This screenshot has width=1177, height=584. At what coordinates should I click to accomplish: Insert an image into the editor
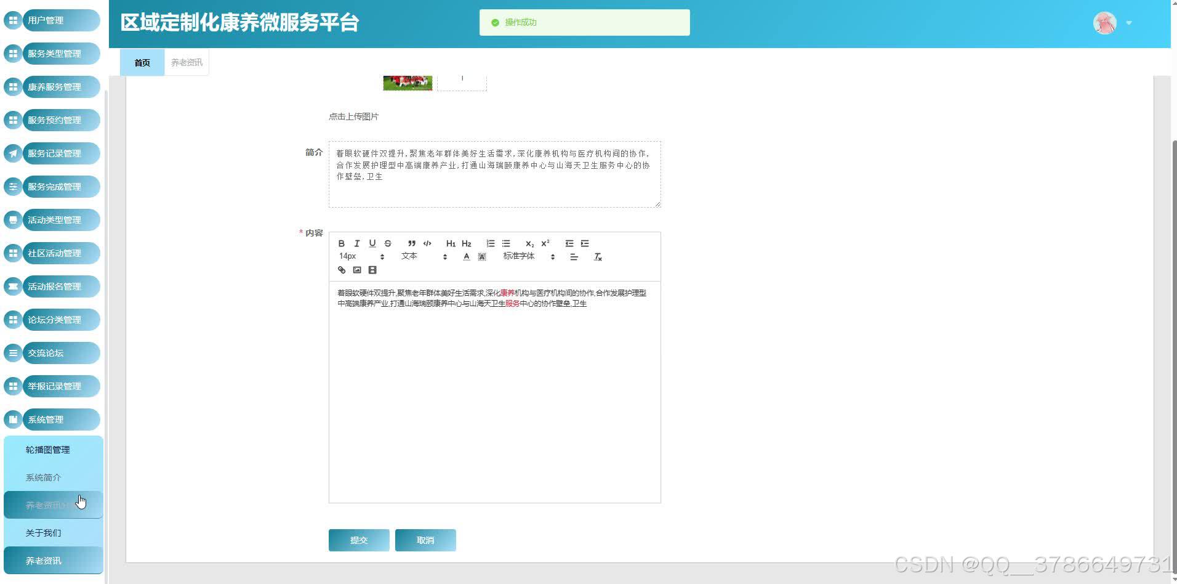tap(357, 270)
